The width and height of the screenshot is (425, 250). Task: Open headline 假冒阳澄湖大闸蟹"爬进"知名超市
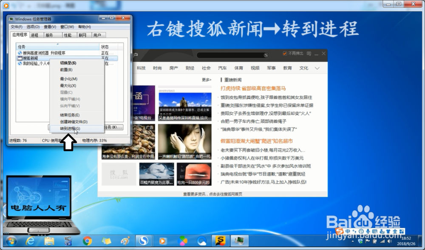[x=257, y=141]
